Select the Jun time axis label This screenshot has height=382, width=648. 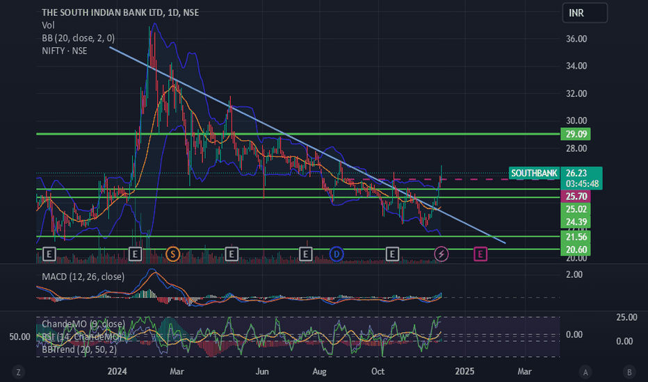[x=262, y=372]
